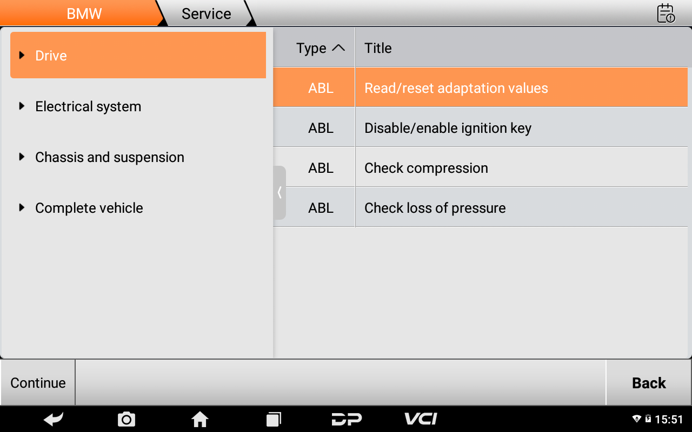692x432 pixels.
Task: Open the recent apps icon
Action: (274, 419)
